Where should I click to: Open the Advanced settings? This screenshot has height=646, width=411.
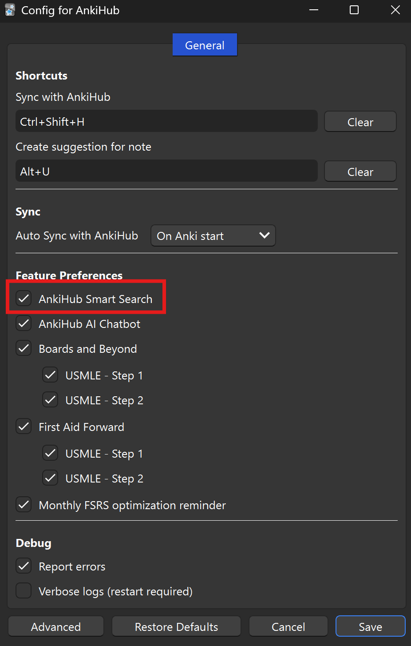[x=56, y=626]
